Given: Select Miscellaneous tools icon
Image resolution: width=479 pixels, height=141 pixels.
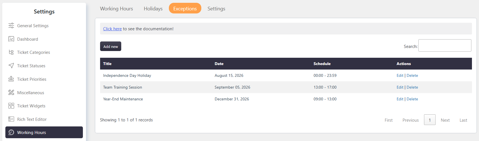Looking at the screenshot, I should pyautogui.click(x=11, y=93).
